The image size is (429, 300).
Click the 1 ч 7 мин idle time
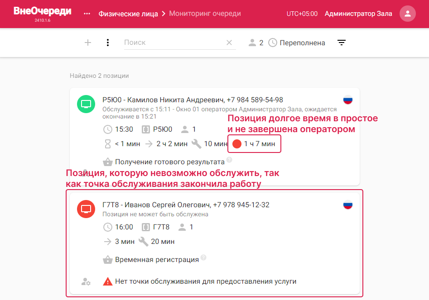click(260, 144)
